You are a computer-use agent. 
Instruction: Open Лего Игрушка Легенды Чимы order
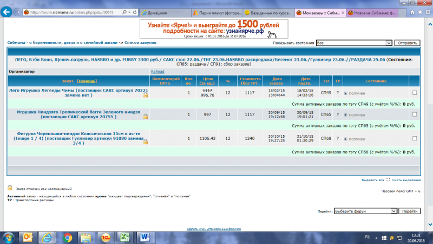[x=78, y=93]
